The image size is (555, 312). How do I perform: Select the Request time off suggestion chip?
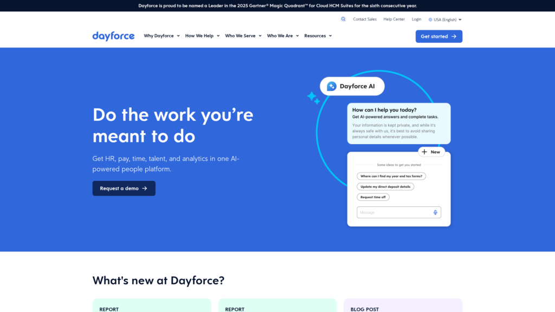tap(373, 197)
